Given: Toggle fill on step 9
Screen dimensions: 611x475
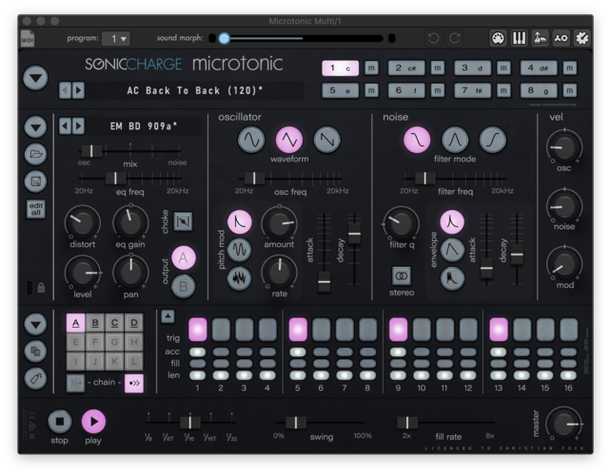Looking at the screenshot, I should (398, 364).
